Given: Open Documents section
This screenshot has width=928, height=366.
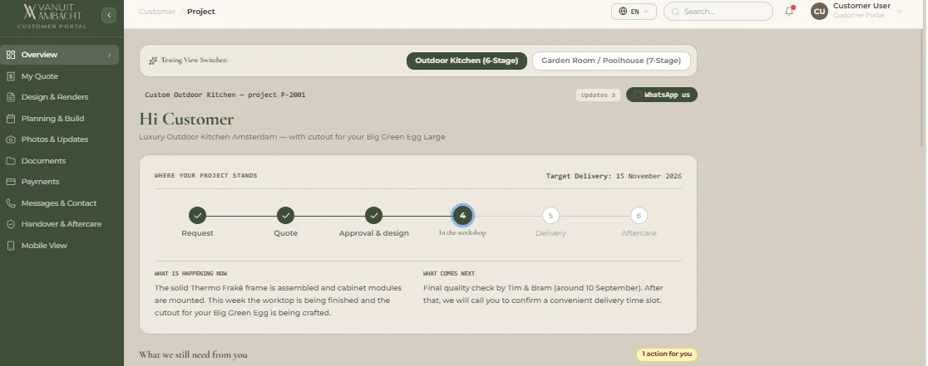Looking at the screenshot, I should tap(59, 160).
